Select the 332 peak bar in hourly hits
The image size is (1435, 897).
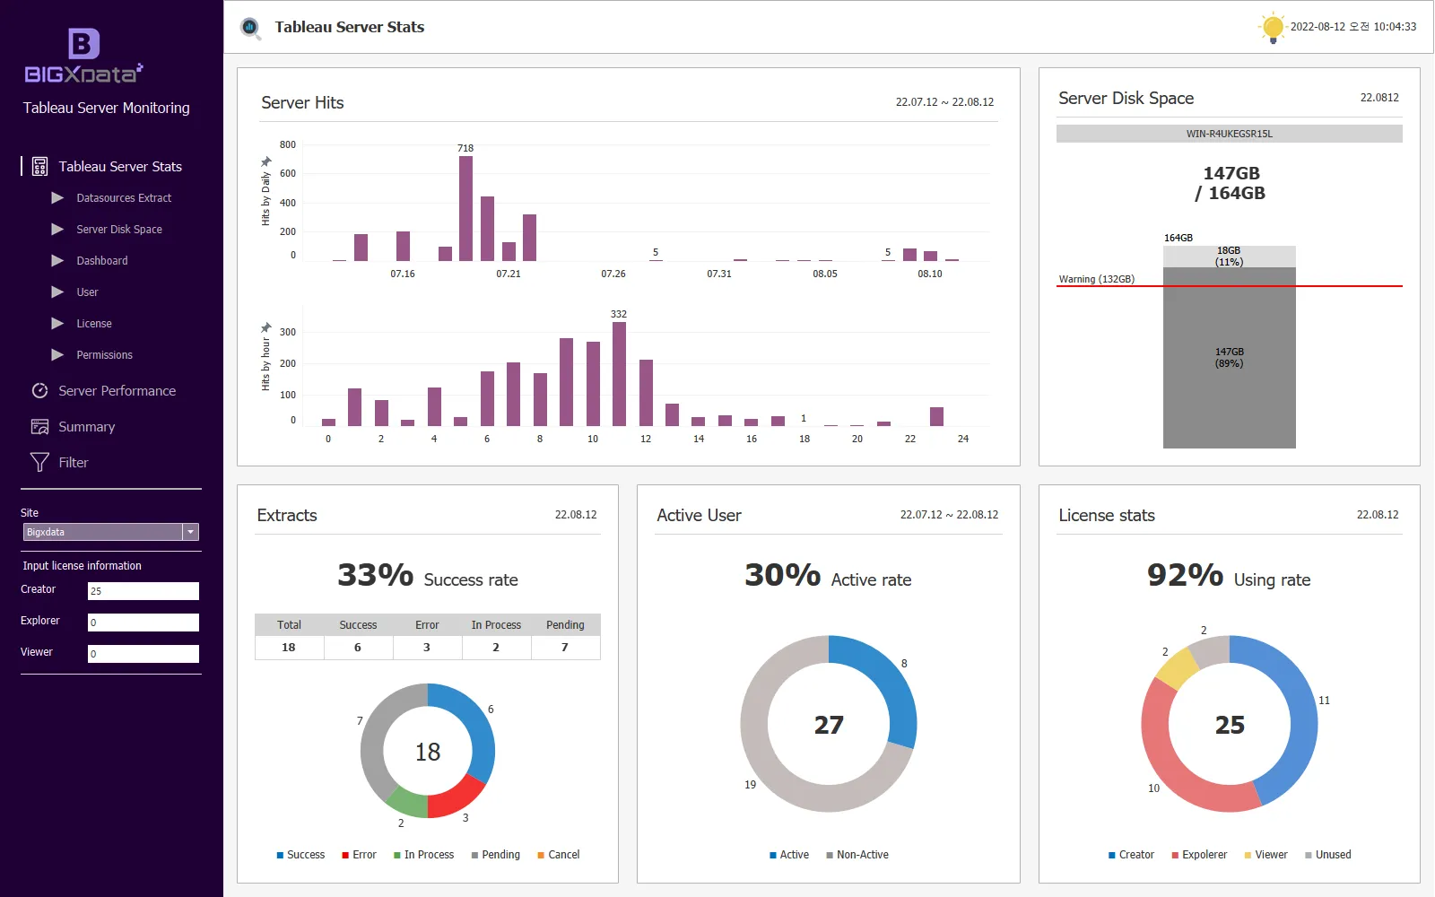click(x=619, y=373)
